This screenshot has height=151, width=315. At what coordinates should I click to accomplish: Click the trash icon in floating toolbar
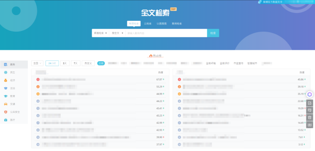point(310,117)
